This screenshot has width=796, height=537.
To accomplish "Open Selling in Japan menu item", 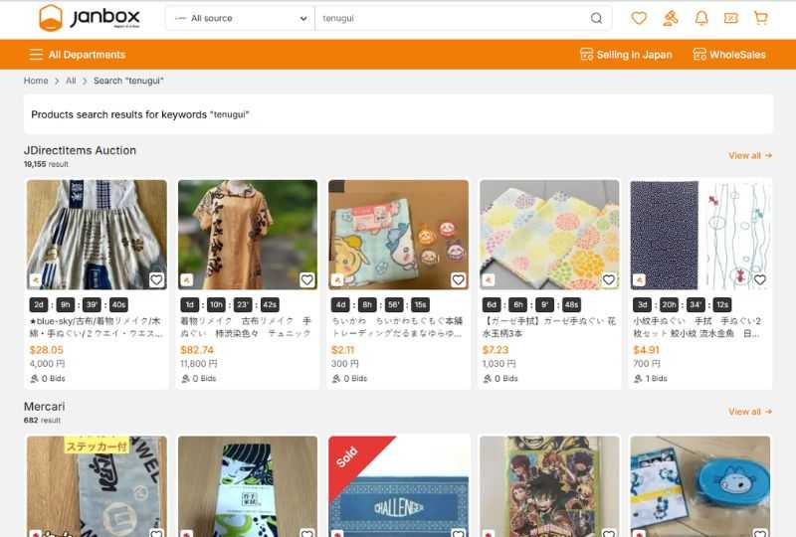I will pyautogui.click(x=626, y=55).
